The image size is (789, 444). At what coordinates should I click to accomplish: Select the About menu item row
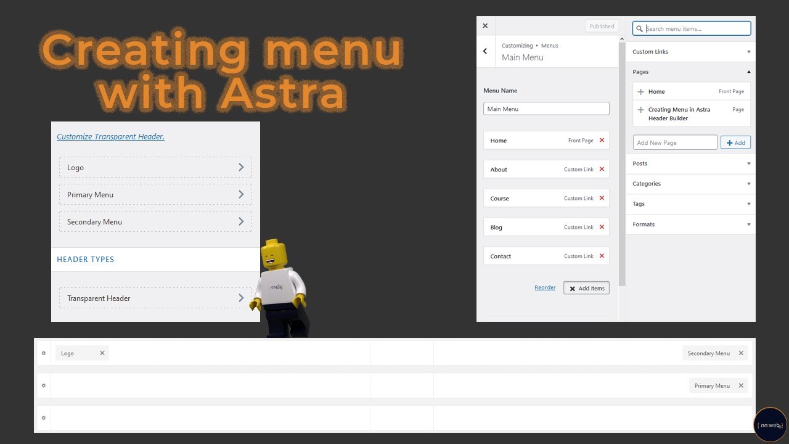tap(546, 170)
